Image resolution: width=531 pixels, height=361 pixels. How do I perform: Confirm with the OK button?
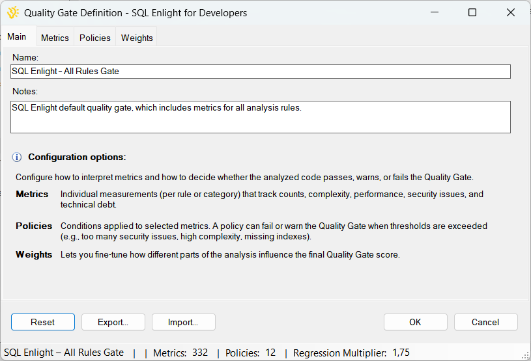[x=415, y=322]
